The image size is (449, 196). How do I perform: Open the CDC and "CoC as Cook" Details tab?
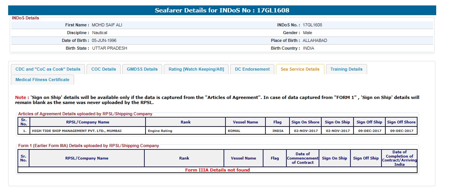(x=48, y=69)
